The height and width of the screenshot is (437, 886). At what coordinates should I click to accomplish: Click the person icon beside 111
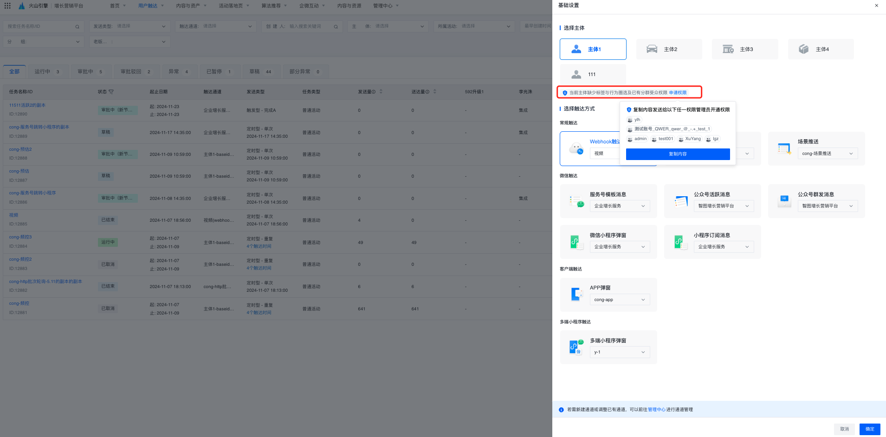pyautogui.click(x=576, y=74)
